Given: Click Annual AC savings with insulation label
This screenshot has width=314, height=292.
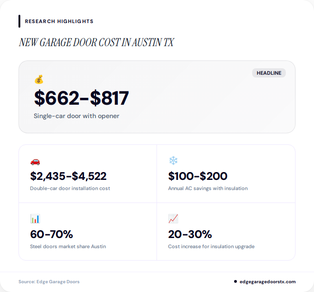Looking at the screenshot, I should [208, 188].
